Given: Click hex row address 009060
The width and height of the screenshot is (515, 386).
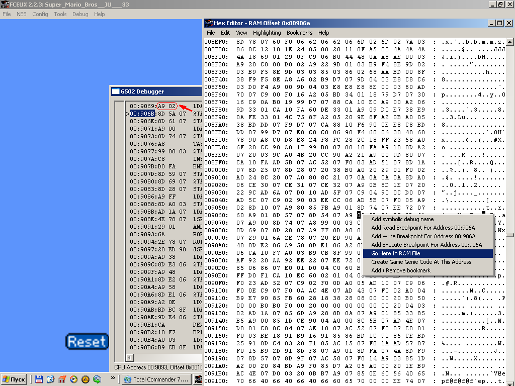Looking at the screenshot, I should tap(216, 215).
